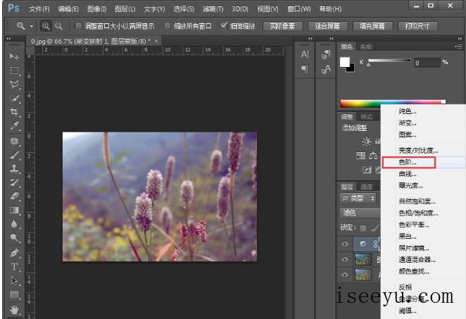Screen dimensions: 466x319
Task: Open the 文件(F) menu
Action: click(x=39, y=9)
